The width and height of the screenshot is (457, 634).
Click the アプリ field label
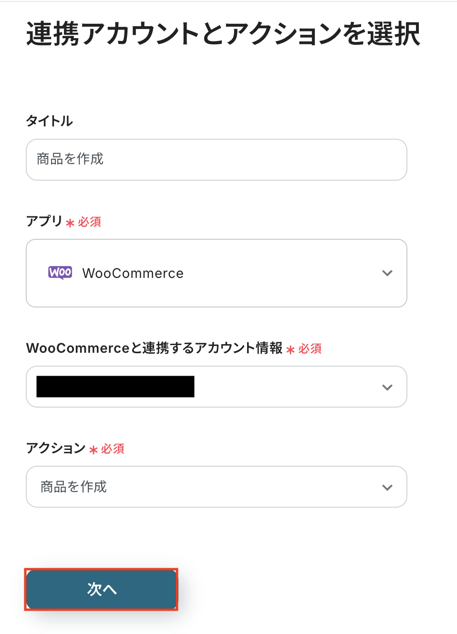tap(44, 221)
